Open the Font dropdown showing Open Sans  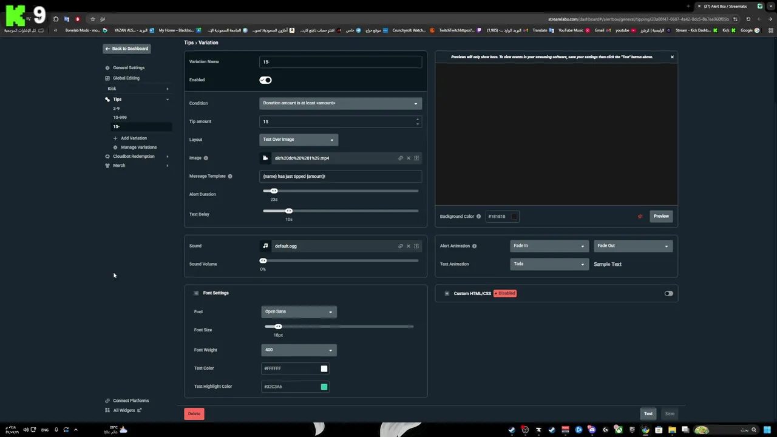pos(299,311)
